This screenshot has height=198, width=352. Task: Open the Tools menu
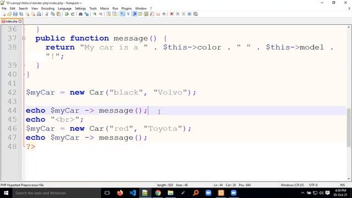coord(93,8)
